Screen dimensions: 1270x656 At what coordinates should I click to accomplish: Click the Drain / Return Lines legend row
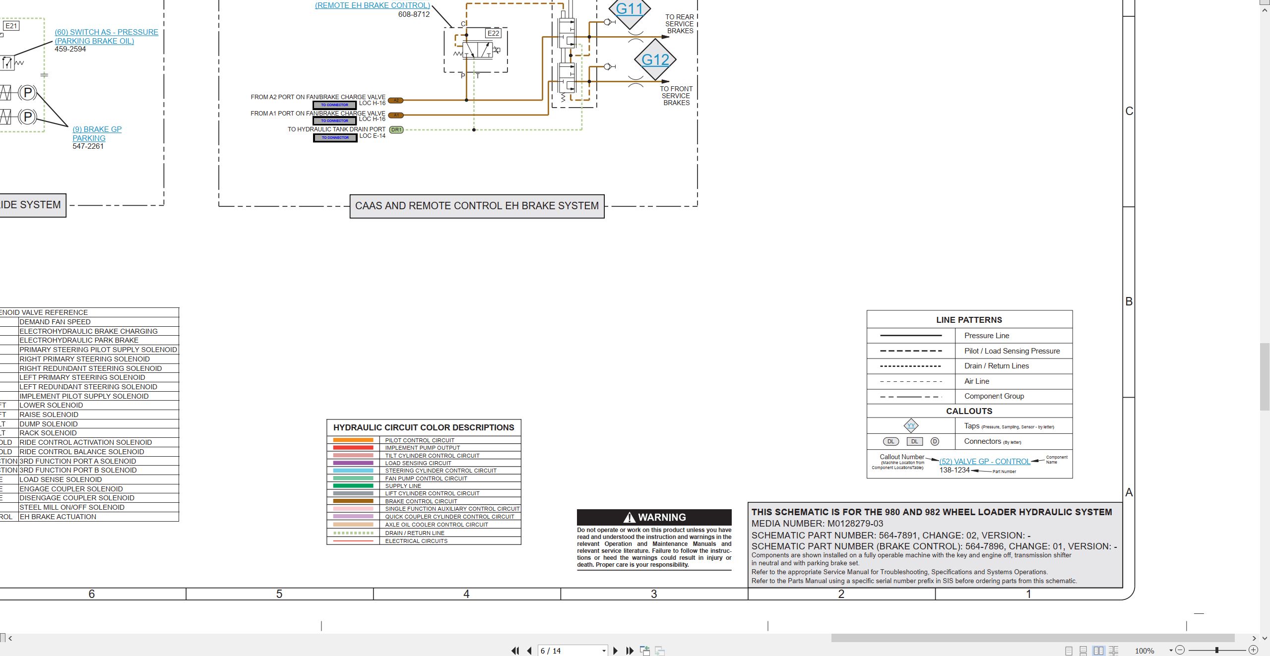[969, 366]
